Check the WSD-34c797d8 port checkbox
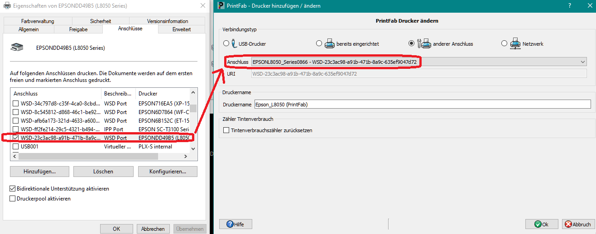 (16, 104)
